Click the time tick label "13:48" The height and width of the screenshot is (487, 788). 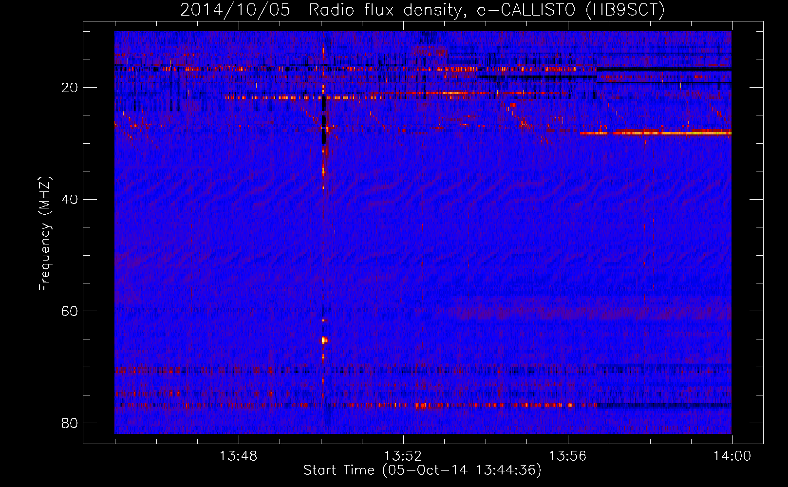pyautogui.click(x=238, y=456)
